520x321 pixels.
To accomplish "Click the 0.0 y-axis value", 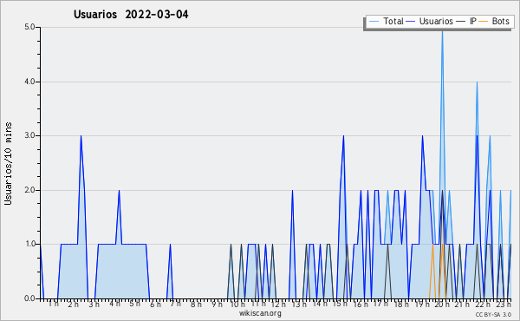I will tap(29, 298).
